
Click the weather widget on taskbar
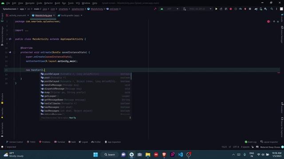pos(14,155)
